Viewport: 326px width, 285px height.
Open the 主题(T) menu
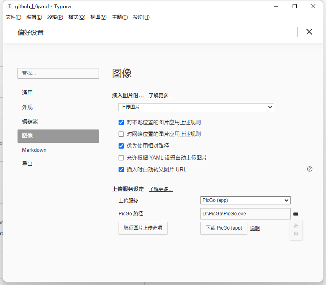120,17
